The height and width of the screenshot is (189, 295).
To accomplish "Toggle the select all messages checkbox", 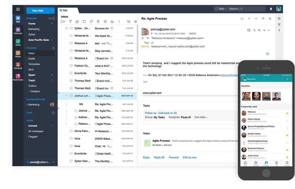I will [x=62, y=21].
